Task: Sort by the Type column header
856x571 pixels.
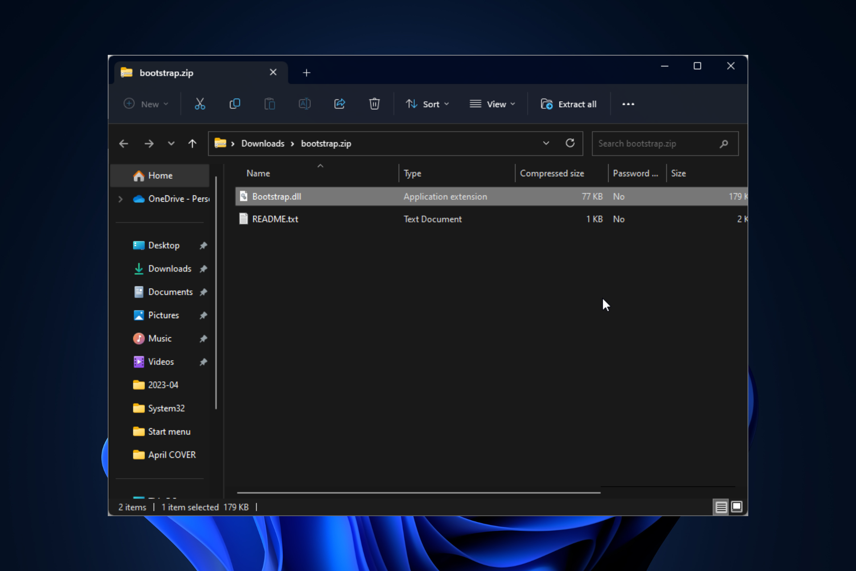Action: [x=412, y=174]
